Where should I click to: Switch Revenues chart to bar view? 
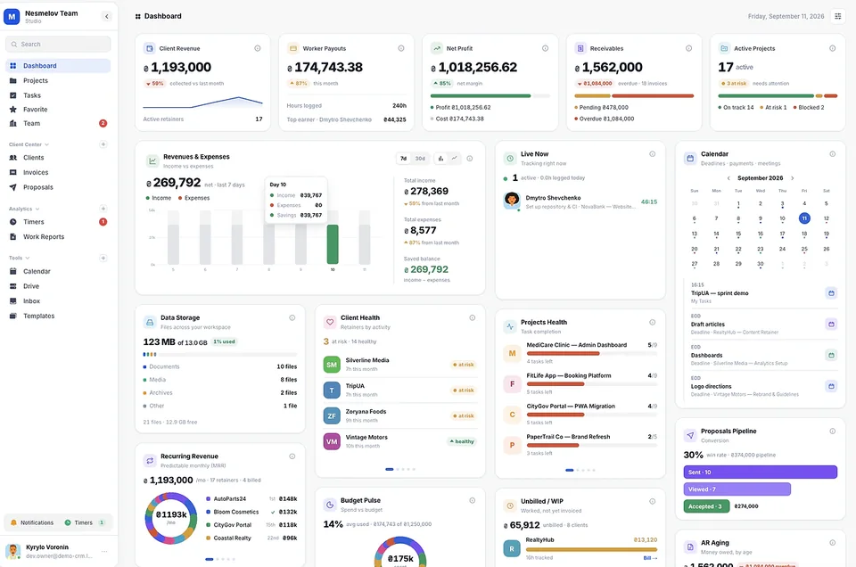tap(440, 159)
